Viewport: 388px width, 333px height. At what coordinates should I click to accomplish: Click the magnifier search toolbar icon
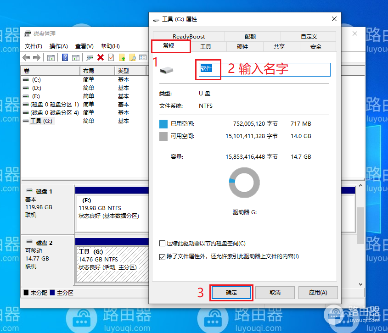[x=132, y=57]
